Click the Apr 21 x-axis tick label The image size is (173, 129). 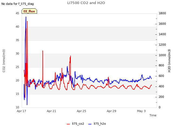point(51,111)
